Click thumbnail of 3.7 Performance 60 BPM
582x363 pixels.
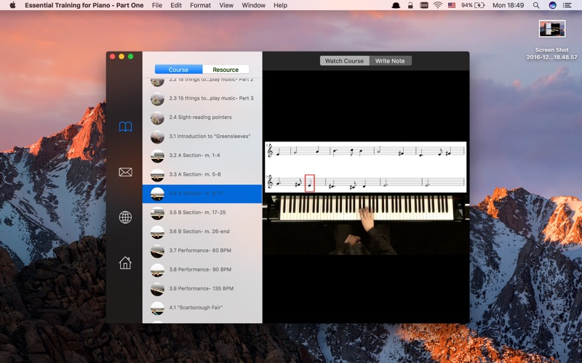[x=157, y=250]
